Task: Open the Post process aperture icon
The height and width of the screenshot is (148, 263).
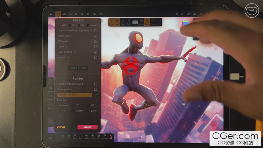Action: 88,14
